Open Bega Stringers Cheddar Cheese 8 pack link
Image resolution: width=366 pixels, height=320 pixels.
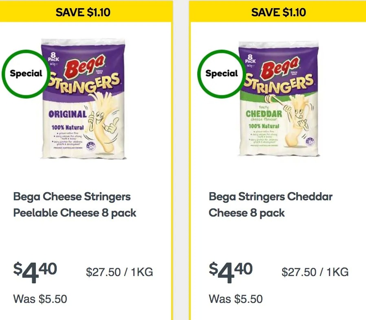(x=271, y=204)
